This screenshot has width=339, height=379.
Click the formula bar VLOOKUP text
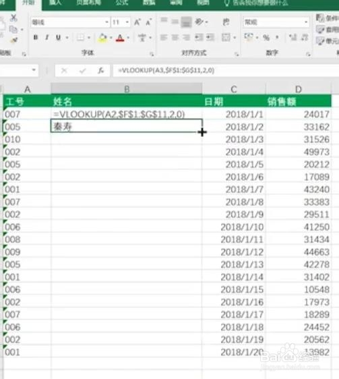tap(166, 70)
